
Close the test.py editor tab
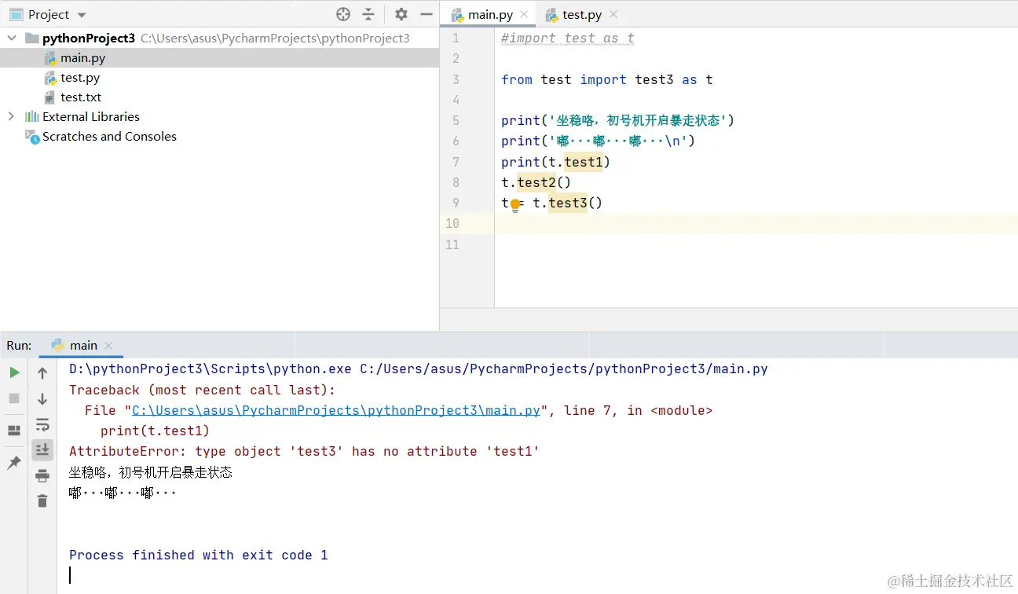coord(613,14)
